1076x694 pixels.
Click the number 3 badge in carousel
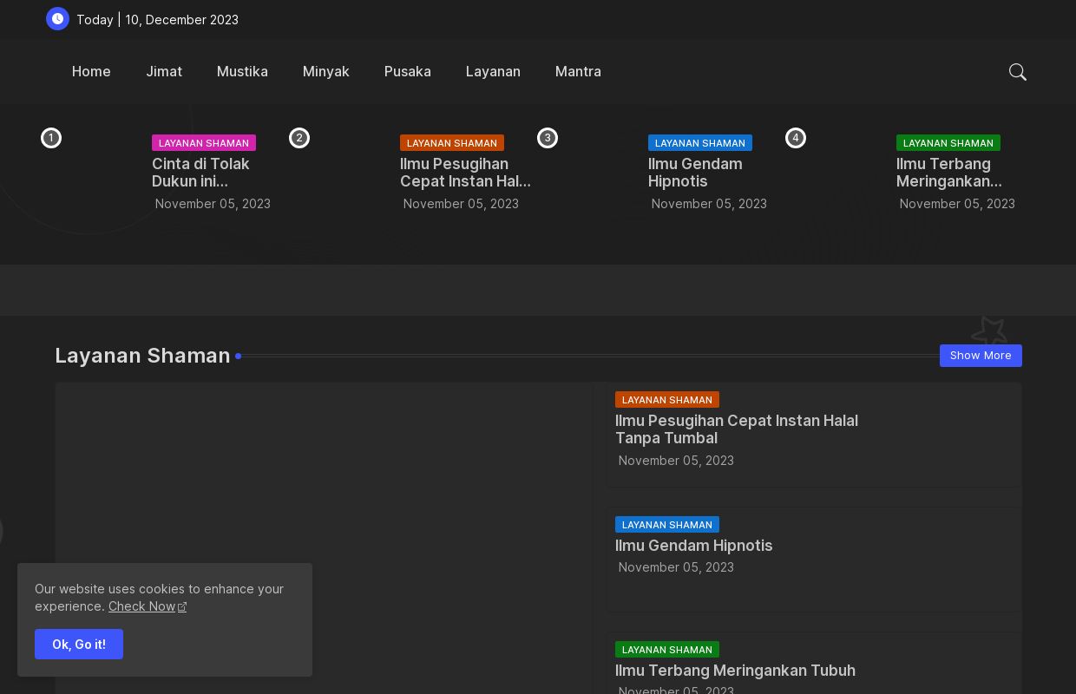548,138
